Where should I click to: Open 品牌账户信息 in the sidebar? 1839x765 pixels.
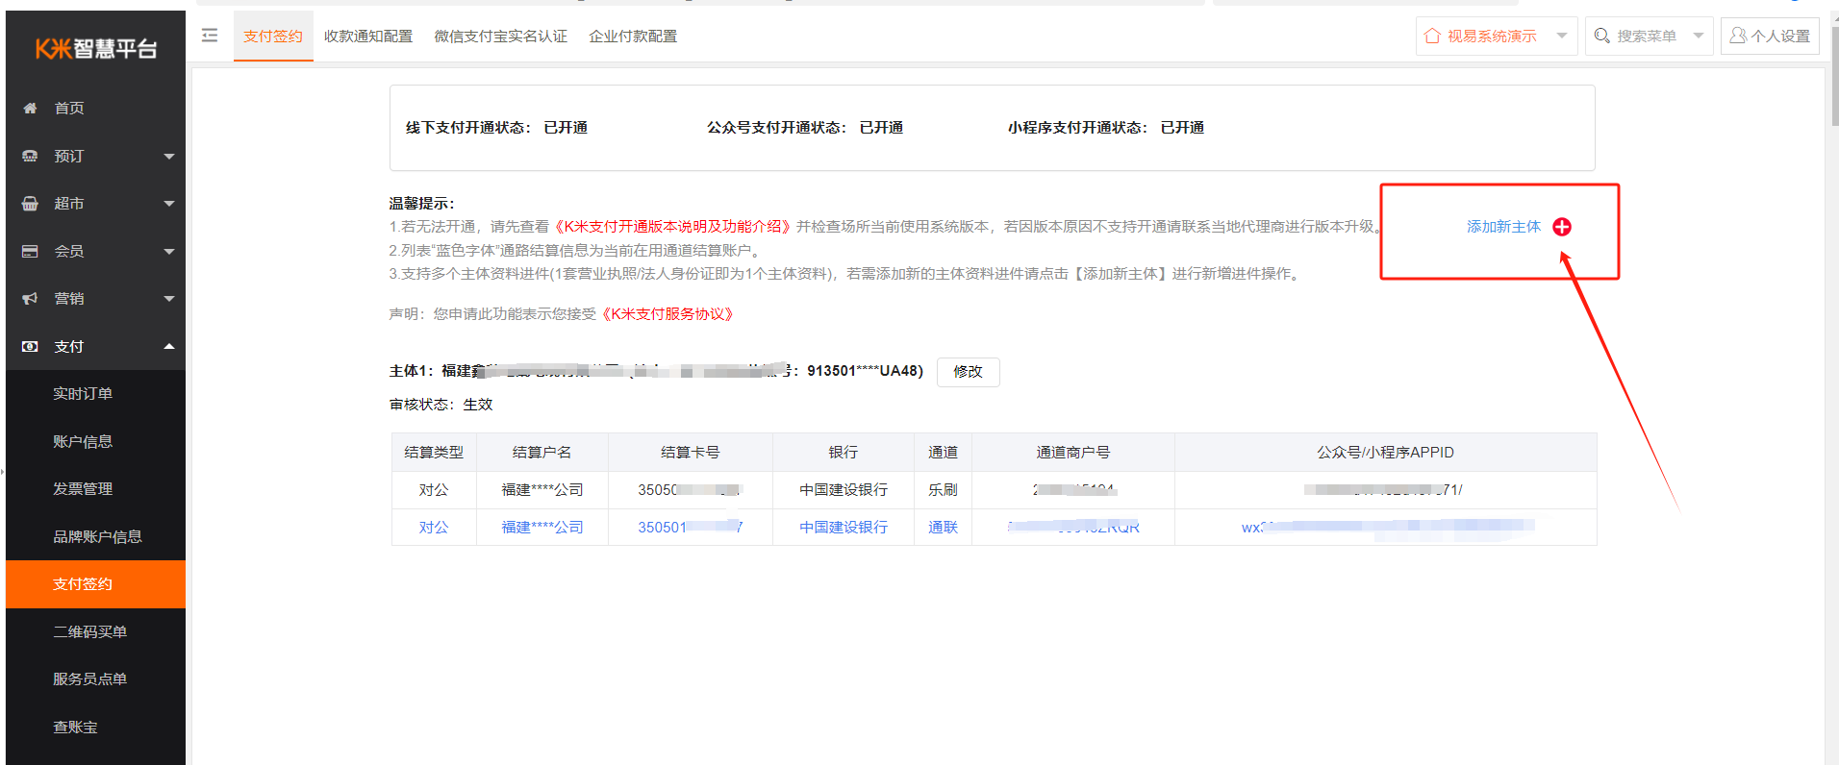(x=95, y=536)
